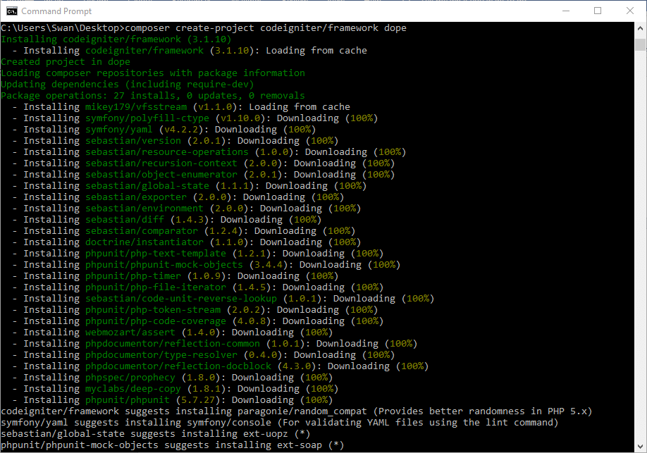Click the empty scrollbar track below the thumb

[640, 247]
